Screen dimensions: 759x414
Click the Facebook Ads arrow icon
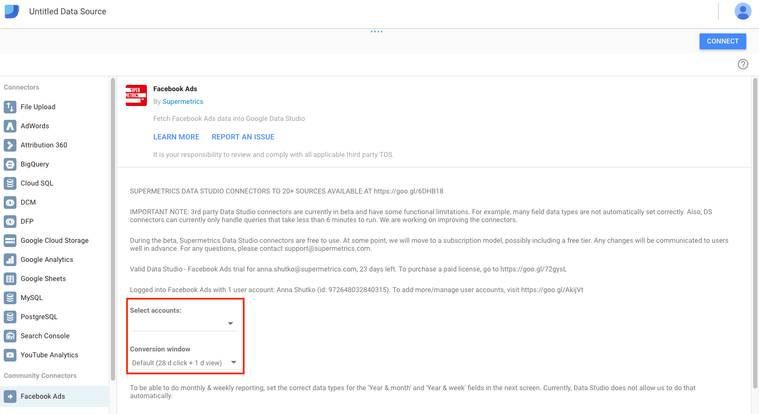coord(10,397)
